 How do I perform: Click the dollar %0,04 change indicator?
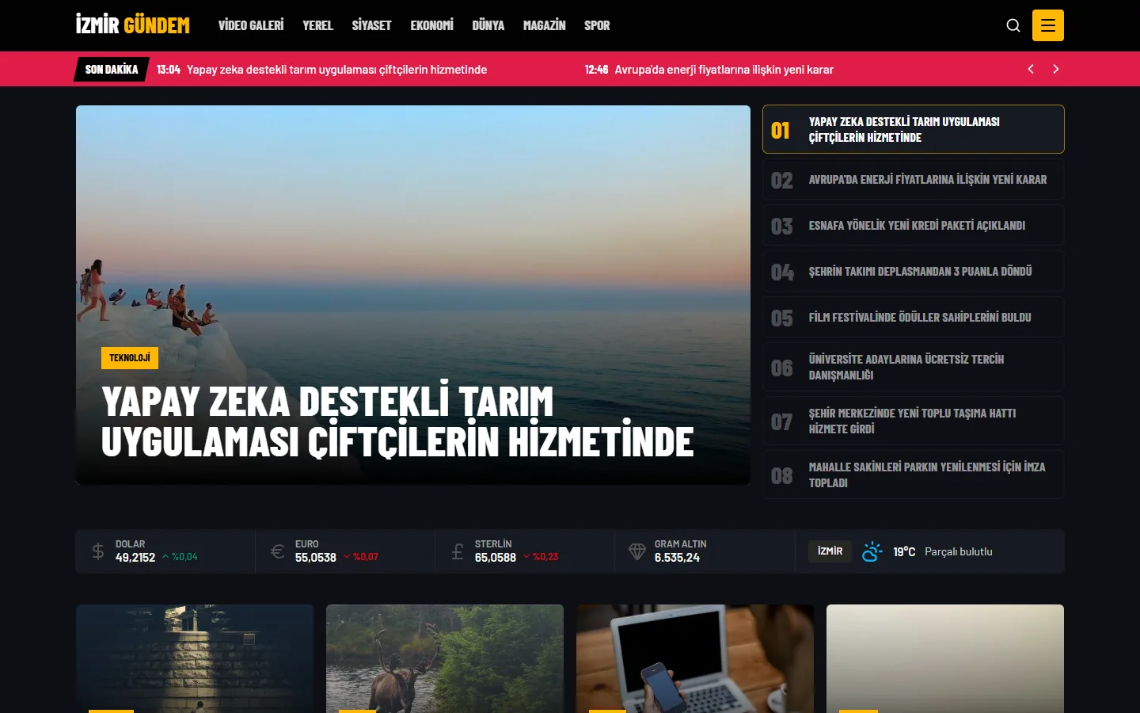click(180, 557)
